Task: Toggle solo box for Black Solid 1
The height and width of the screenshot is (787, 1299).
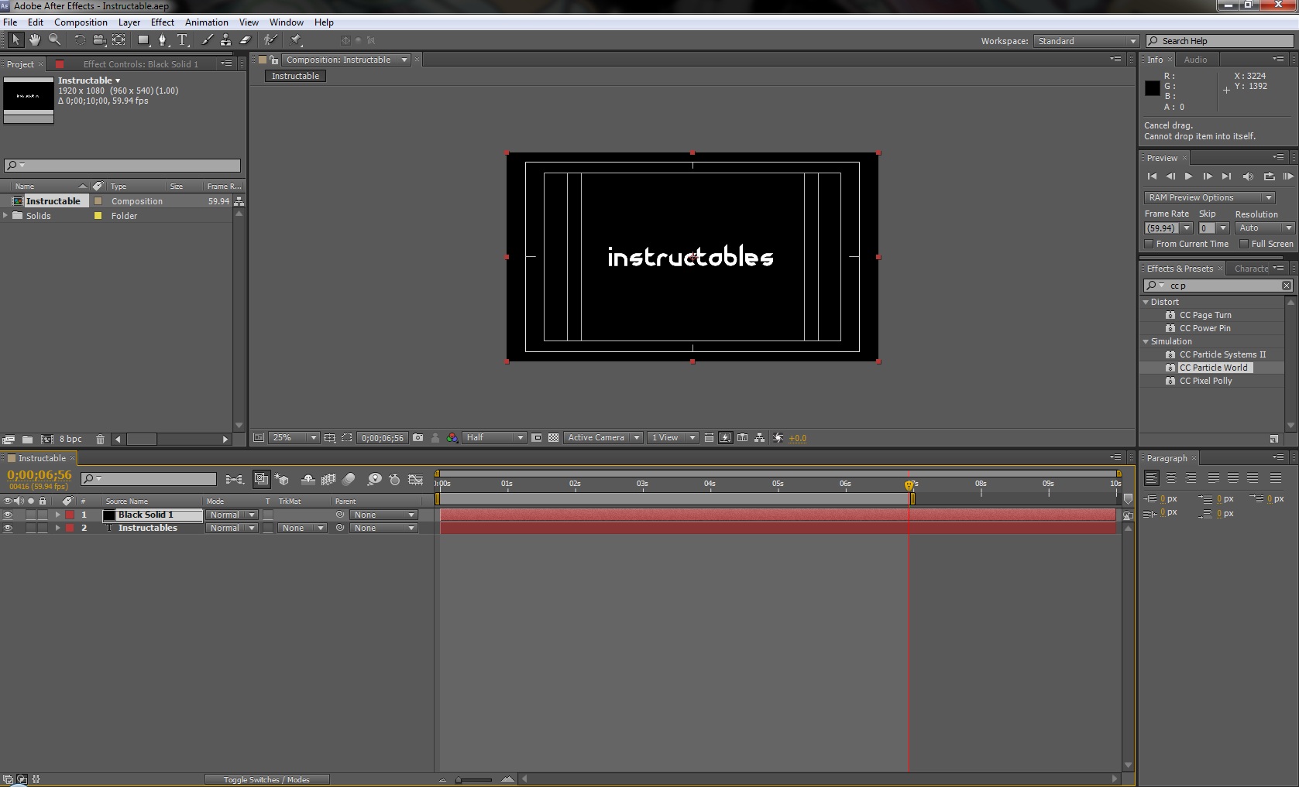Action: tap(31, 515)
